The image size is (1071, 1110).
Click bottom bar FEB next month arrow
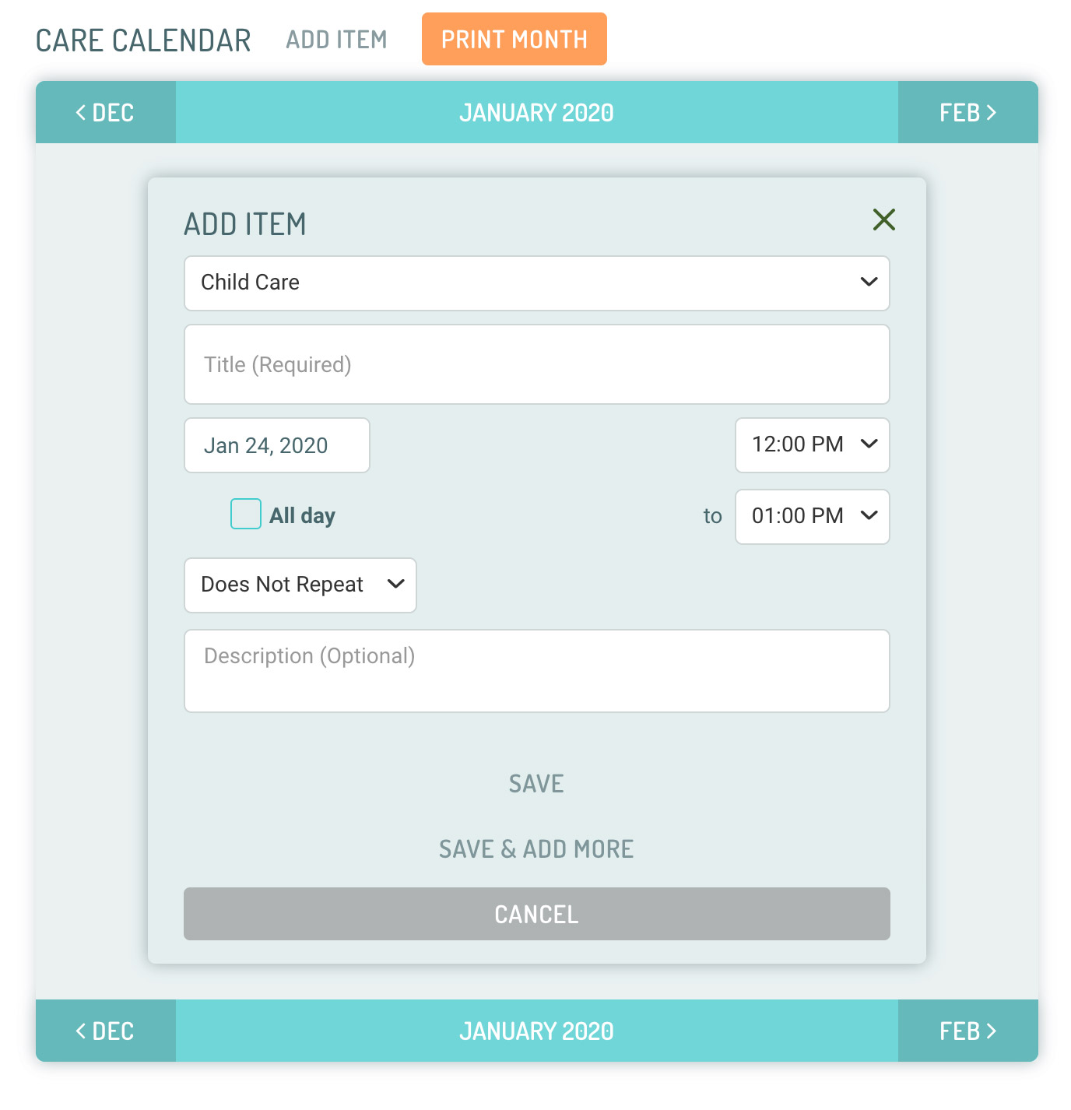tap(968, 1031)
